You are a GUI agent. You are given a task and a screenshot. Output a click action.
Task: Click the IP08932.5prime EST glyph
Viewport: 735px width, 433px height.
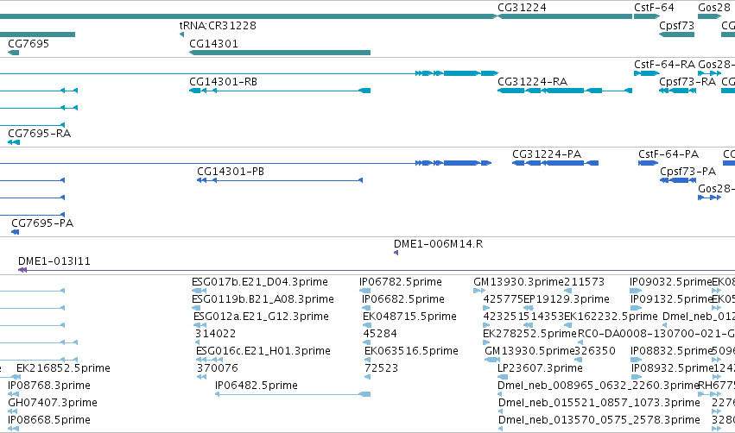pyautogui.click(x=637, y=377)
